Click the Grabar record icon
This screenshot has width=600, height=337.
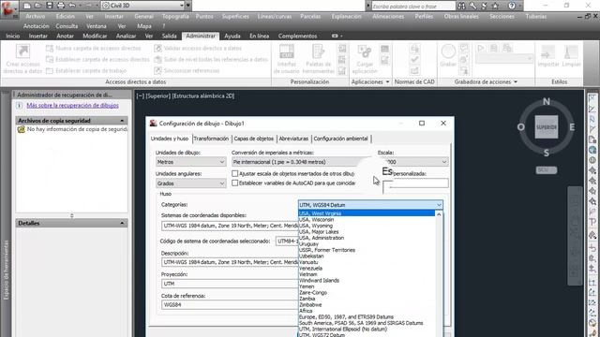pyautogui.click(x=448, y=51)
